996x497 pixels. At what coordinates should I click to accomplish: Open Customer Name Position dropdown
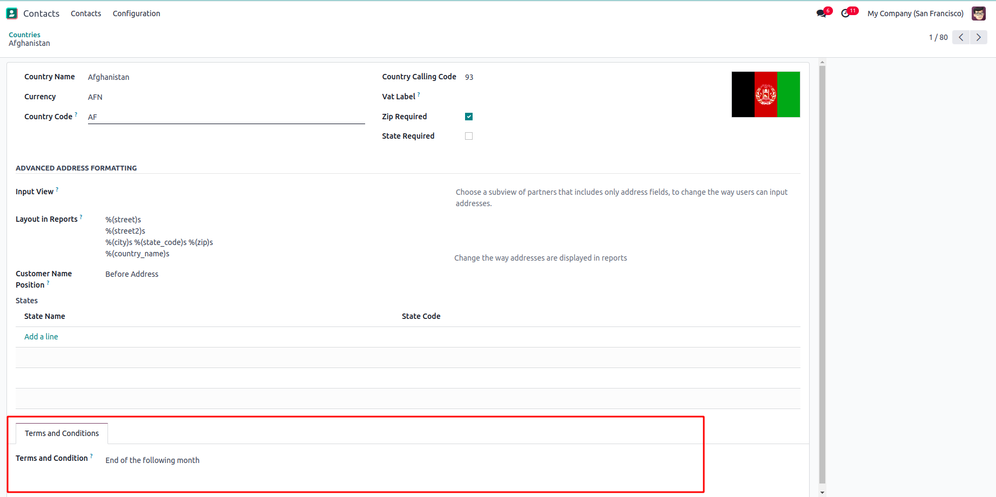pyautogui.click(x=275, y=274)
